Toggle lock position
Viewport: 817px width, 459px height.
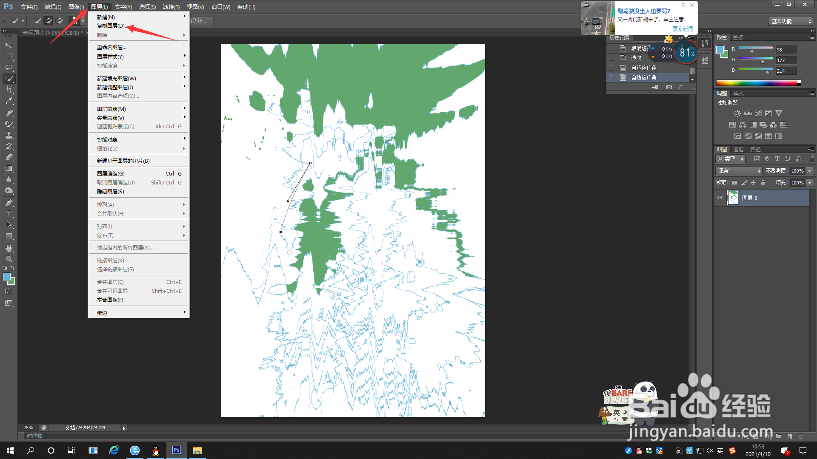[753, 183]
